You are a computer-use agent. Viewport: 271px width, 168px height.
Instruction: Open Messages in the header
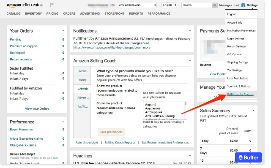225,5
